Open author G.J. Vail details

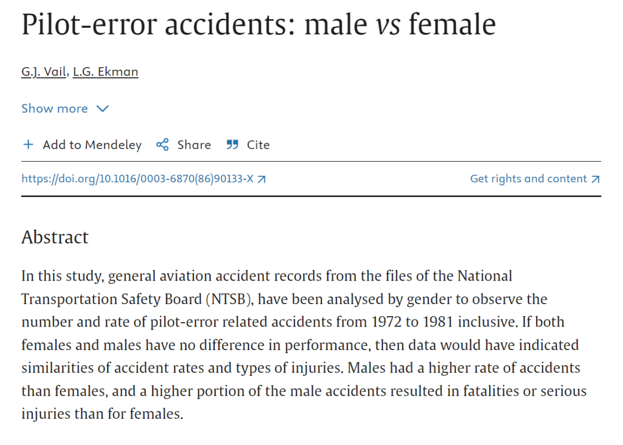point(44,72)
